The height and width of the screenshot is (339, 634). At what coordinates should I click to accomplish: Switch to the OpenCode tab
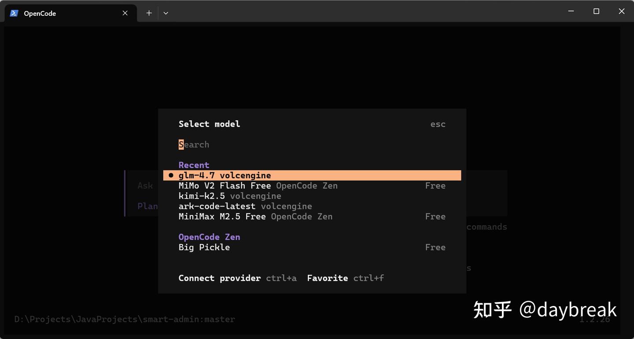tap(70, 13)
